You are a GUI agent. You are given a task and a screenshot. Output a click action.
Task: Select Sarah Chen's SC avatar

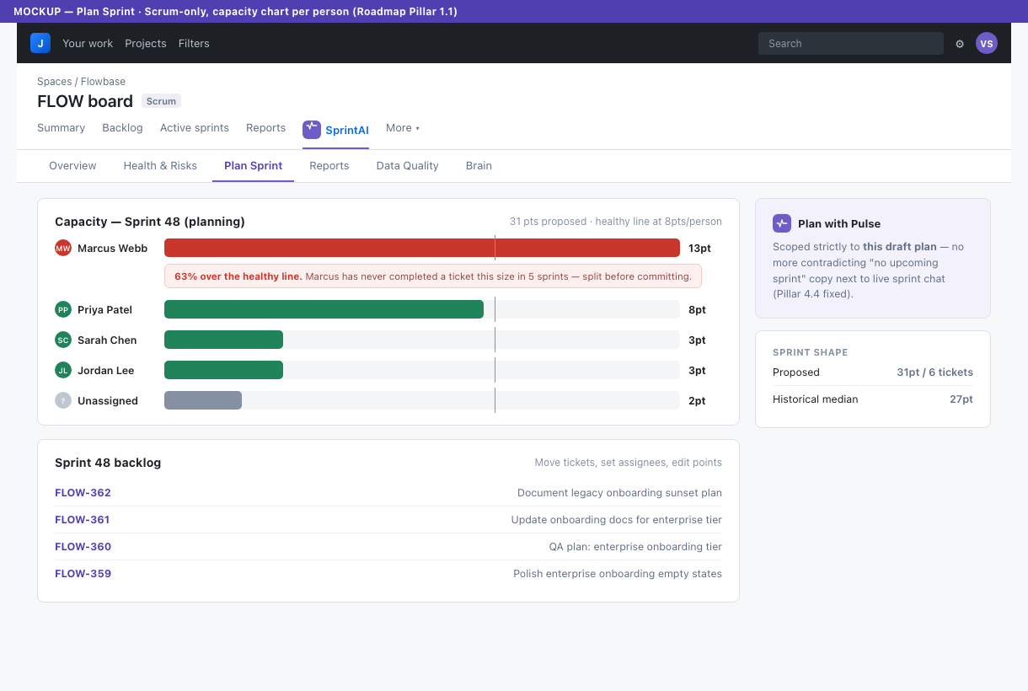click(63, 340)
